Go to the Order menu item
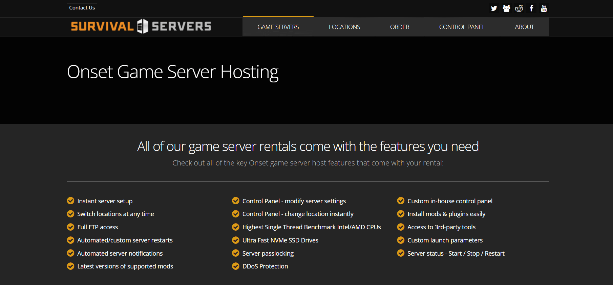Viewport: 613px width, 285px height. pyautogui.click(x=400, y=27)
